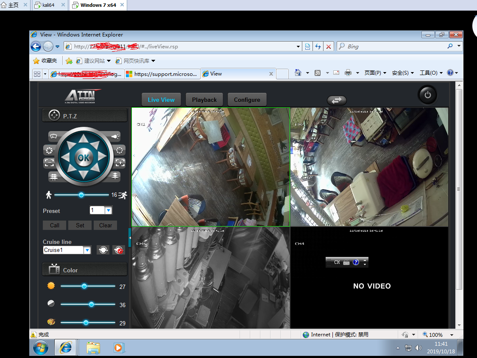Click the swap stream arrows button
Screen dimensions: 477x358
pyautogui.click(x=337, y=100)
